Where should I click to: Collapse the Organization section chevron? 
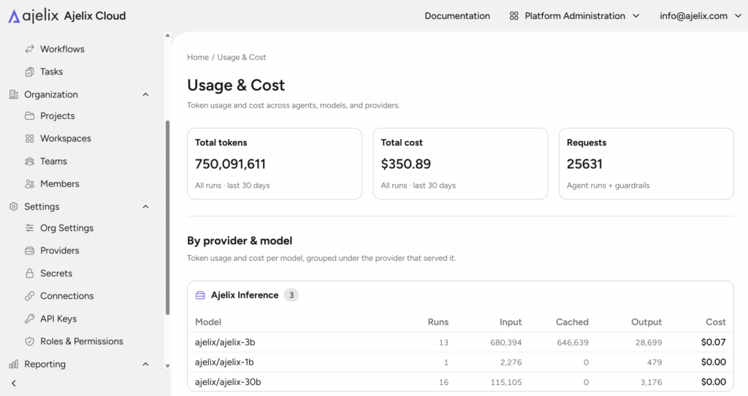coord(145,94)
